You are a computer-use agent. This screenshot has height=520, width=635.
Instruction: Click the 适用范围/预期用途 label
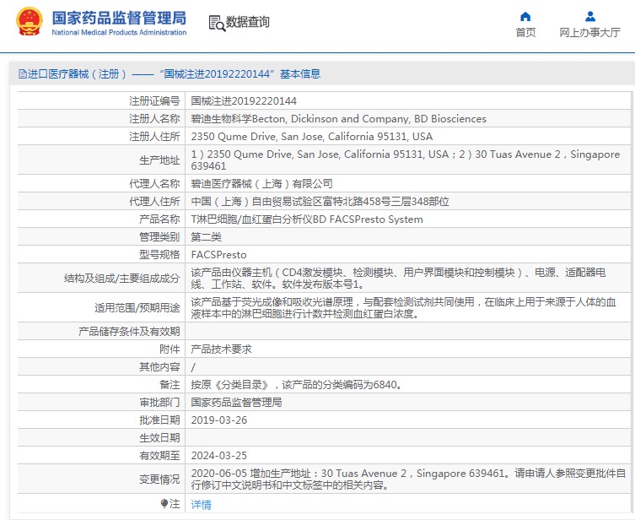pyautogui.click(x=137, y=308)
